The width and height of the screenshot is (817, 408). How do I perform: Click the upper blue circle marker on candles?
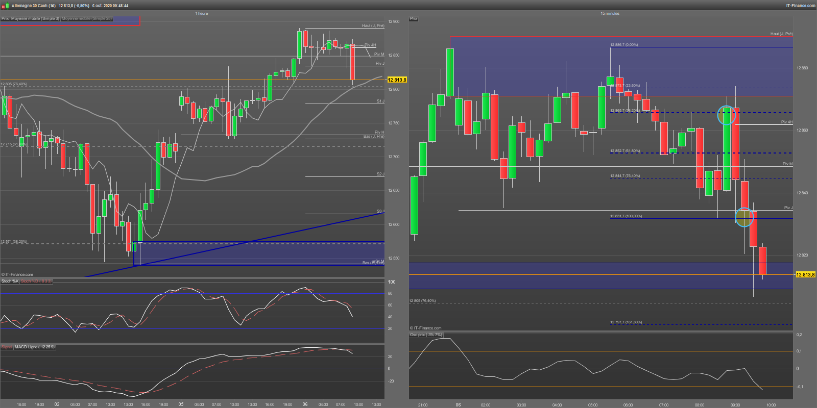[727, 115]
